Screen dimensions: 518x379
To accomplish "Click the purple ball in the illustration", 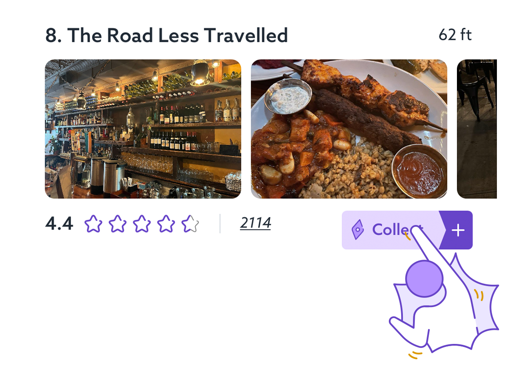I will click(424, 279).
